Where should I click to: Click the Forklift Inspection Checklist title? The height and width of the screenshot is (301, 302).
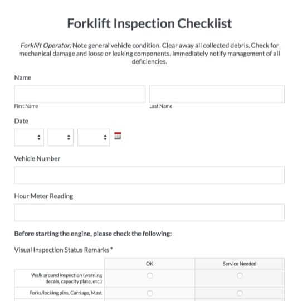click(149, 23)
